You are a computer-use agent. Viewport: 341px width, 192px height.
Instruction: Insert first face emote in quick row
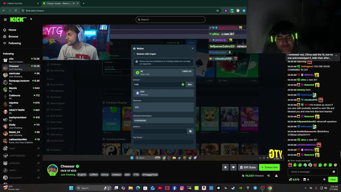[x=290, y=165]
